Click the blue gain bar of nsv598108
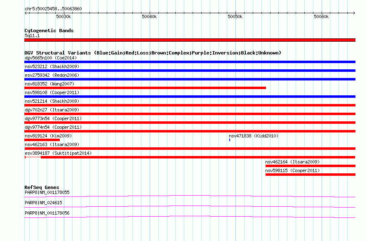 click(190, 97)
